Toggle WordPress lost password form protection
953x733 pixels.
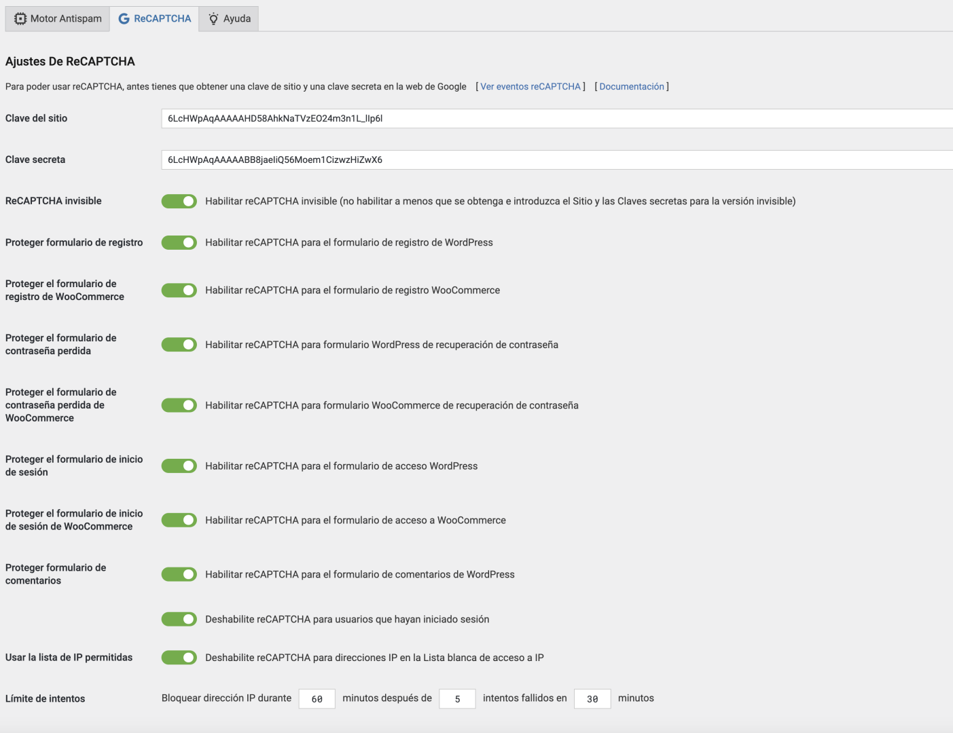179,345
